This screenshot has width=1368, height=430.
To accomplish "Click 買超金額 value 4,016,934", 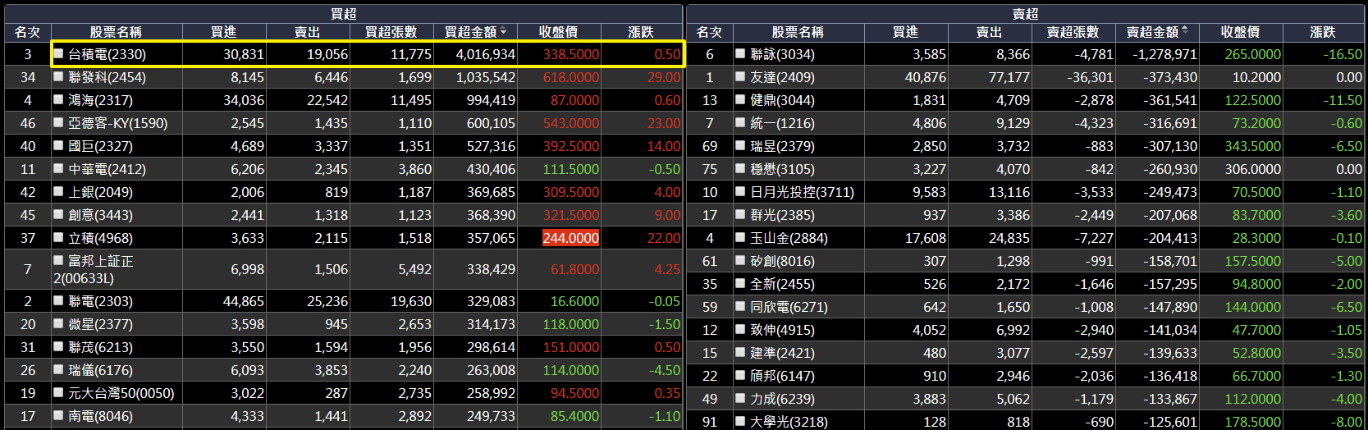I will pos(486,54).
